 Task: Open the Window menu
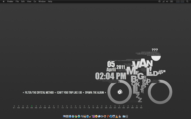click(42, 2)
